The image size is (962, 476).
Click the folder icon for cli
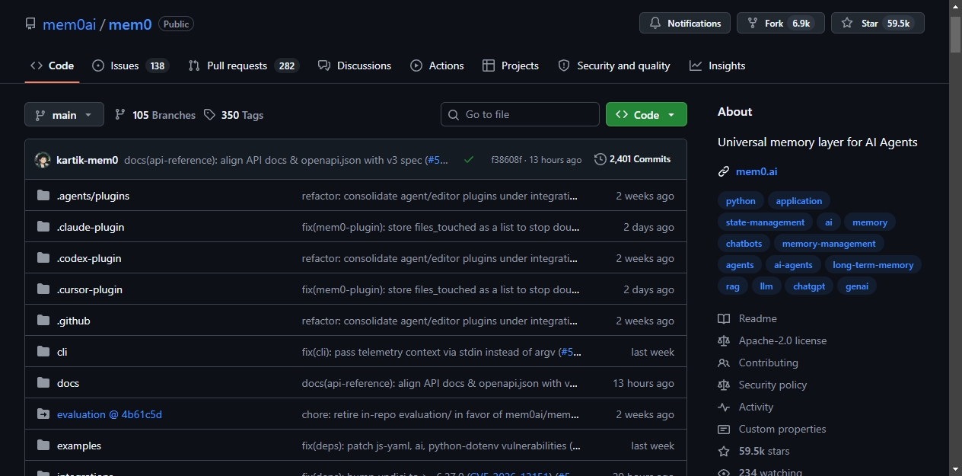43,352
